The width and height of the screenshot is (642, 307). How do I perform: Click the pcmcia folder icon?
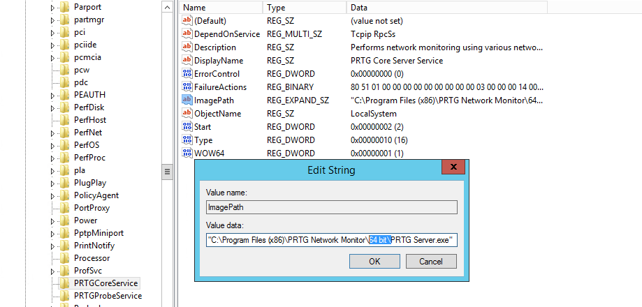pos(64,57)
